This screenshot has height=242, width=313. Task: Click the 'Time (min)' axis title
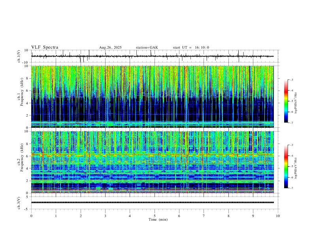[x=158, y=219]
